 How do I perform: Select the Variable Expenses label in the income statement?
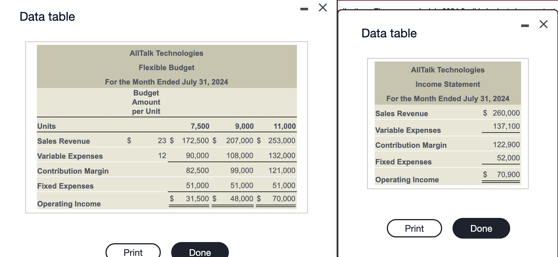pyautogui.click(x=408, y=130)
